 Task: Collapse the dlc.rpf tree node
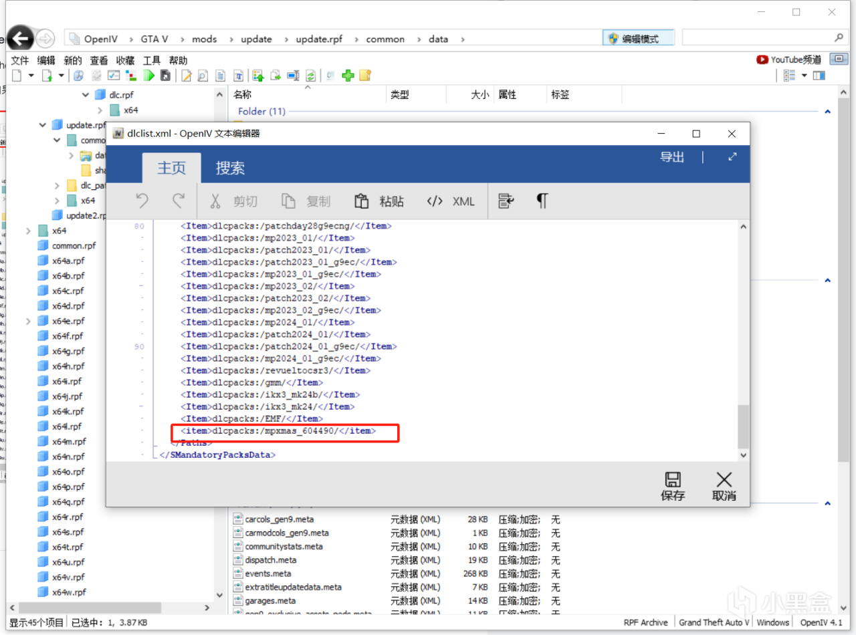(x=86, y=95)
